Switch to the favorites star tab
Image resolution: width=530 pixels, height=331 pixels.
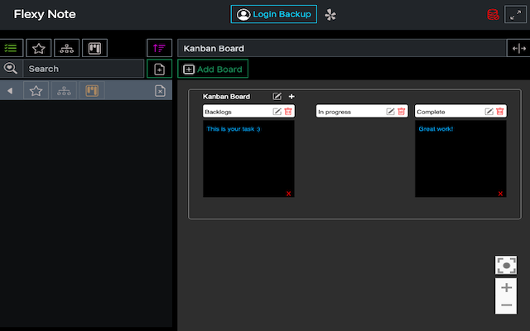tap(39, 48)
